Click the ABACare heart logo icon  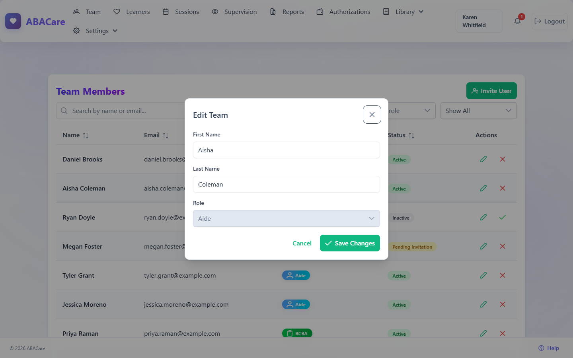click(13, 21)
